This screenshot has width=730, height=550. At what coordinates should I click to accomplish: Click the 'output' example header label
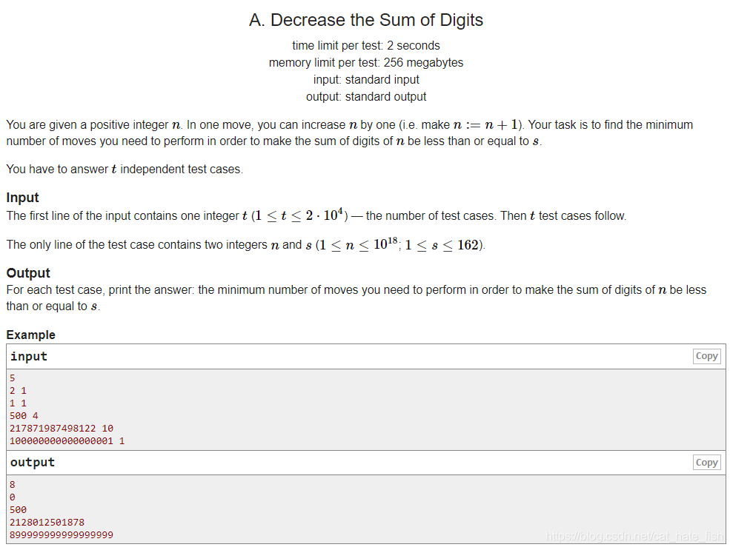pyautogui.click(x=33, y=463)
